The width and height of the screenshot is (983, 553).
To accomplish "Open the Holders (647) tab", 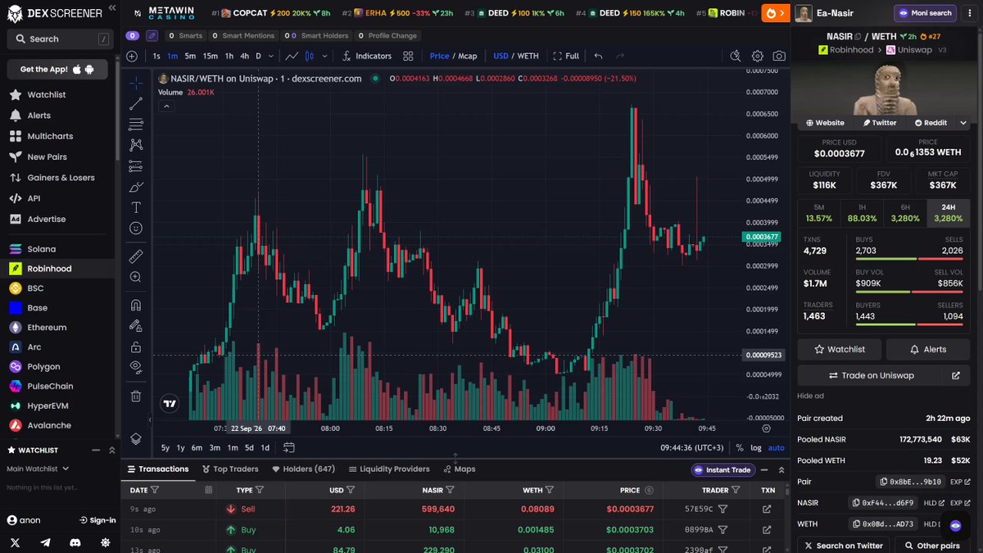I will [303, 469].
